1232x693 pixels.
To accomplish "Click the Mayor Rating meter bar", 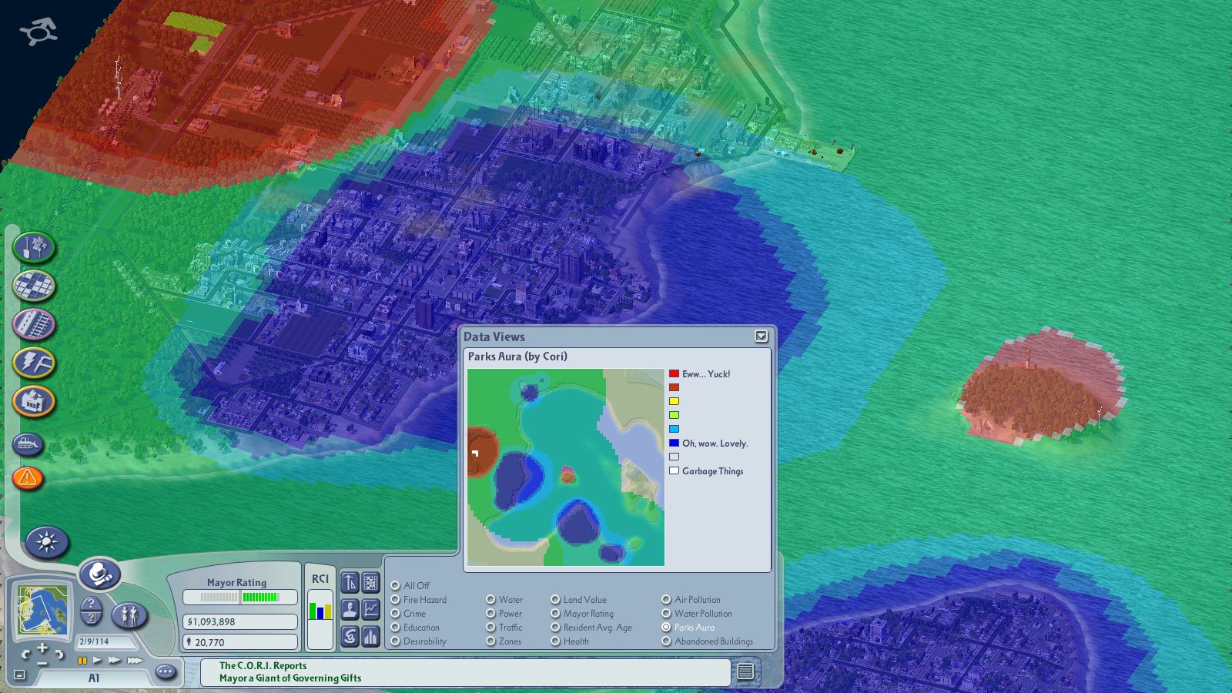I will pos(239,597).
